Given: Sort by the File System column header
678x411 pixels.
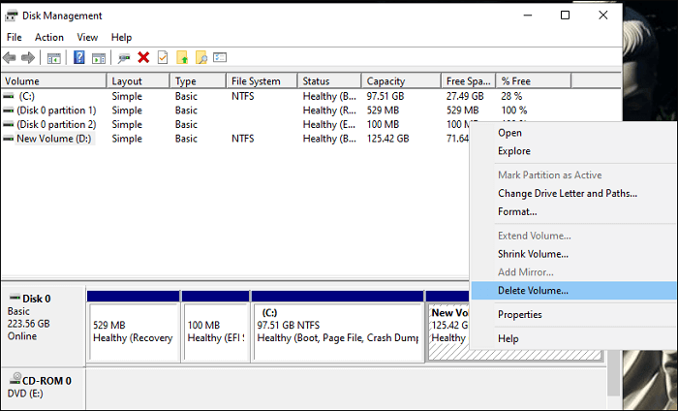Looking at the screenshot, I should [x=256, y=81].
